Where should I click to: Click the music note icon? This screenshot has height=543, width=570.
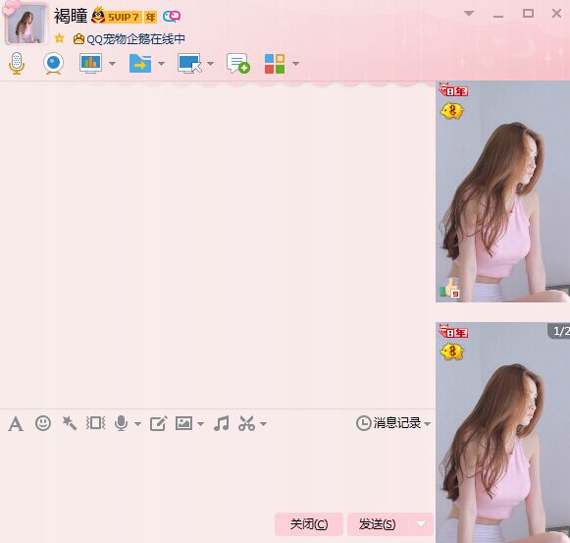(x=222, y=423)
